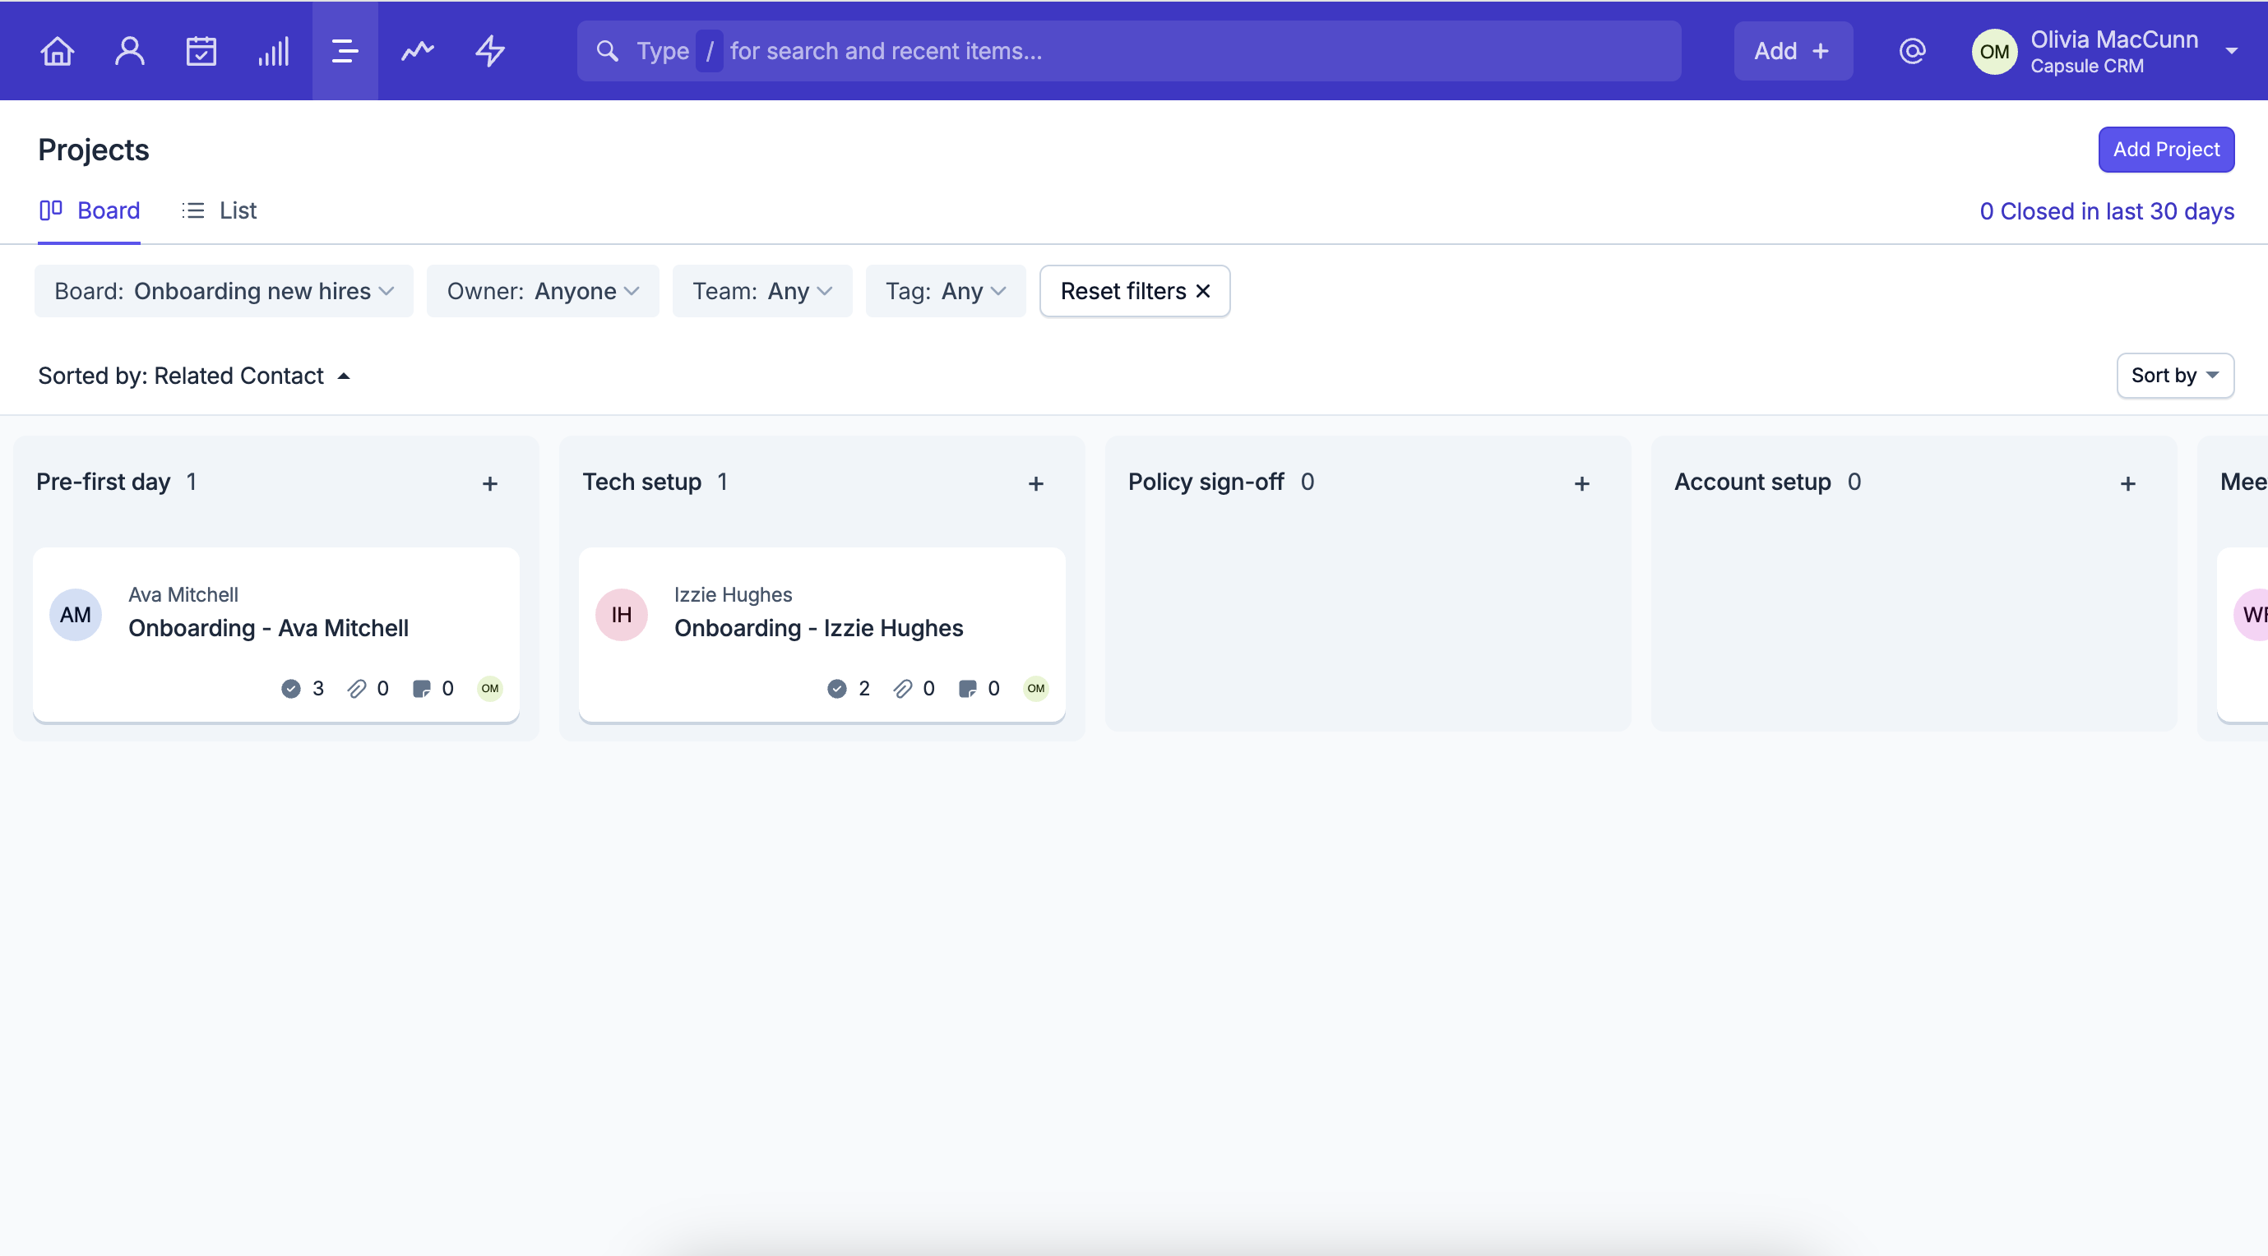Click the OM user avatar in header
2268x1256 pixels.
click(x=1994, y=52)
